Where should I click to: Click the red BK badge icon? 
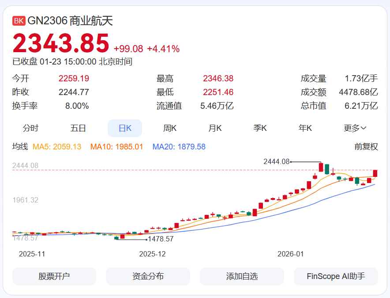(19, 21)
